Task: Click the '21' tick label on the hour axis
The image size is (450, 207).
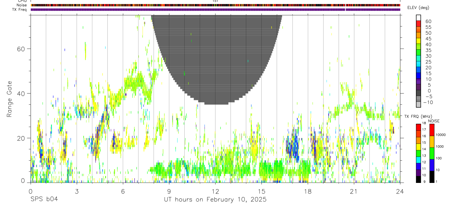Action: point(354,192)
